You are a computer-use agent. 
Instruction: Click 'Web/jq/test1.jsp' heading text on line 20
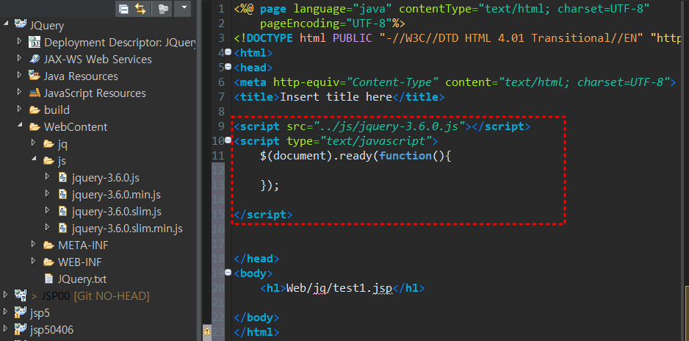(339, 288)
